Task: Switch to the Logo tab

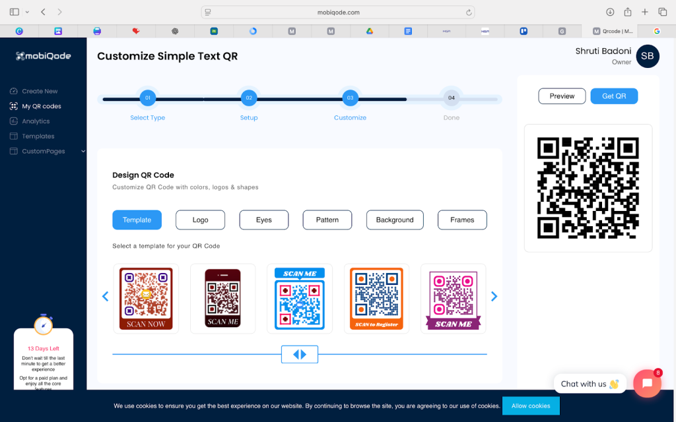Action: pos(200,220)
